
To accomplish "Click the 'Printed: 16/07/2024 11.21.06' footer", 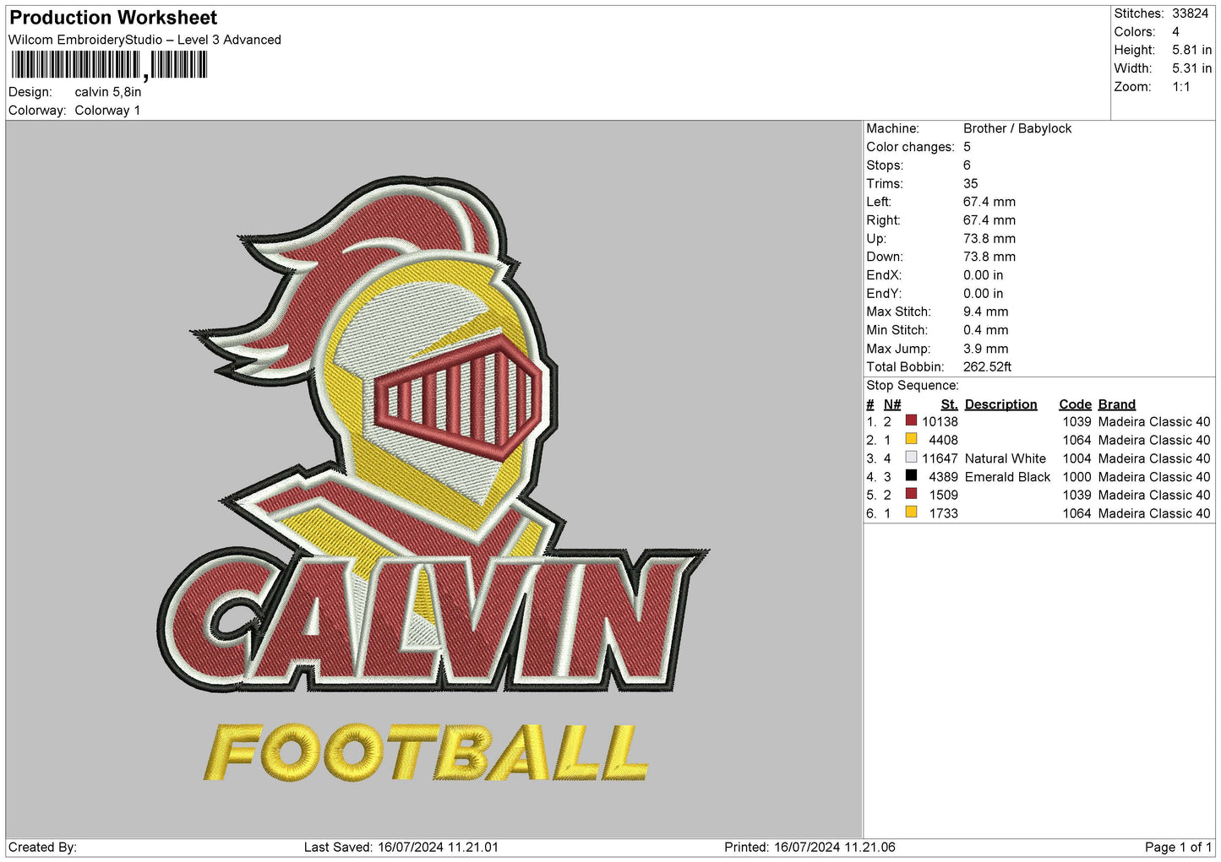I will pos(809,847).
